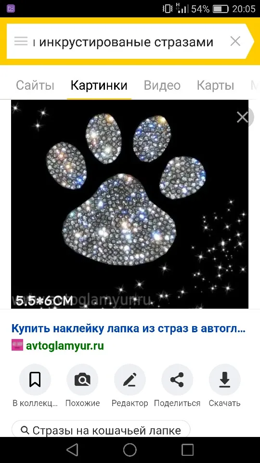Screen dimensions: 260x463
Task: Open the Видео tab
Action: [x=162, y=85]
